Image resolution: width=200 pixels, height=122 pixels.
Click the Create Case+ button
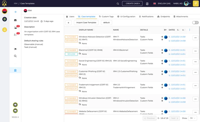pos(132,4)
